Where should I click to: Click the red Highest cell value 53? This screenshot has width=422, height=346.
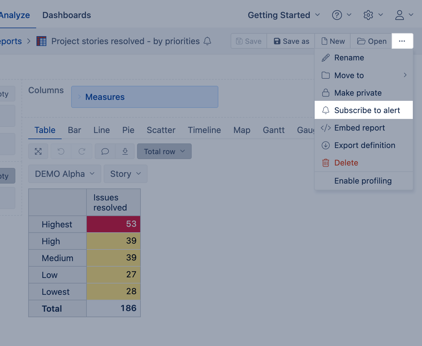(x=113, y=224)
